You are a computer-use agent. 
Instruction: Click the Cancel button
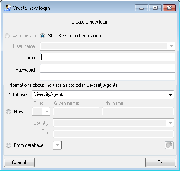(19, 163)
